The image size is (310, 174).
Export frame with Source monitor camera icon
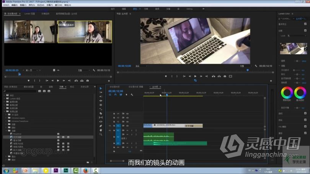(x=88, y=80)
